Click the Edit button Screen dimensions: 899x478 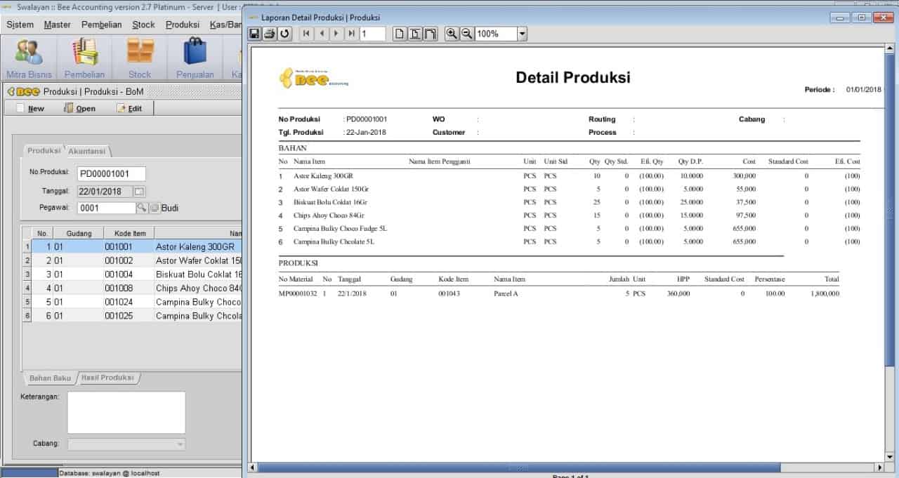[x=129, y=108]
